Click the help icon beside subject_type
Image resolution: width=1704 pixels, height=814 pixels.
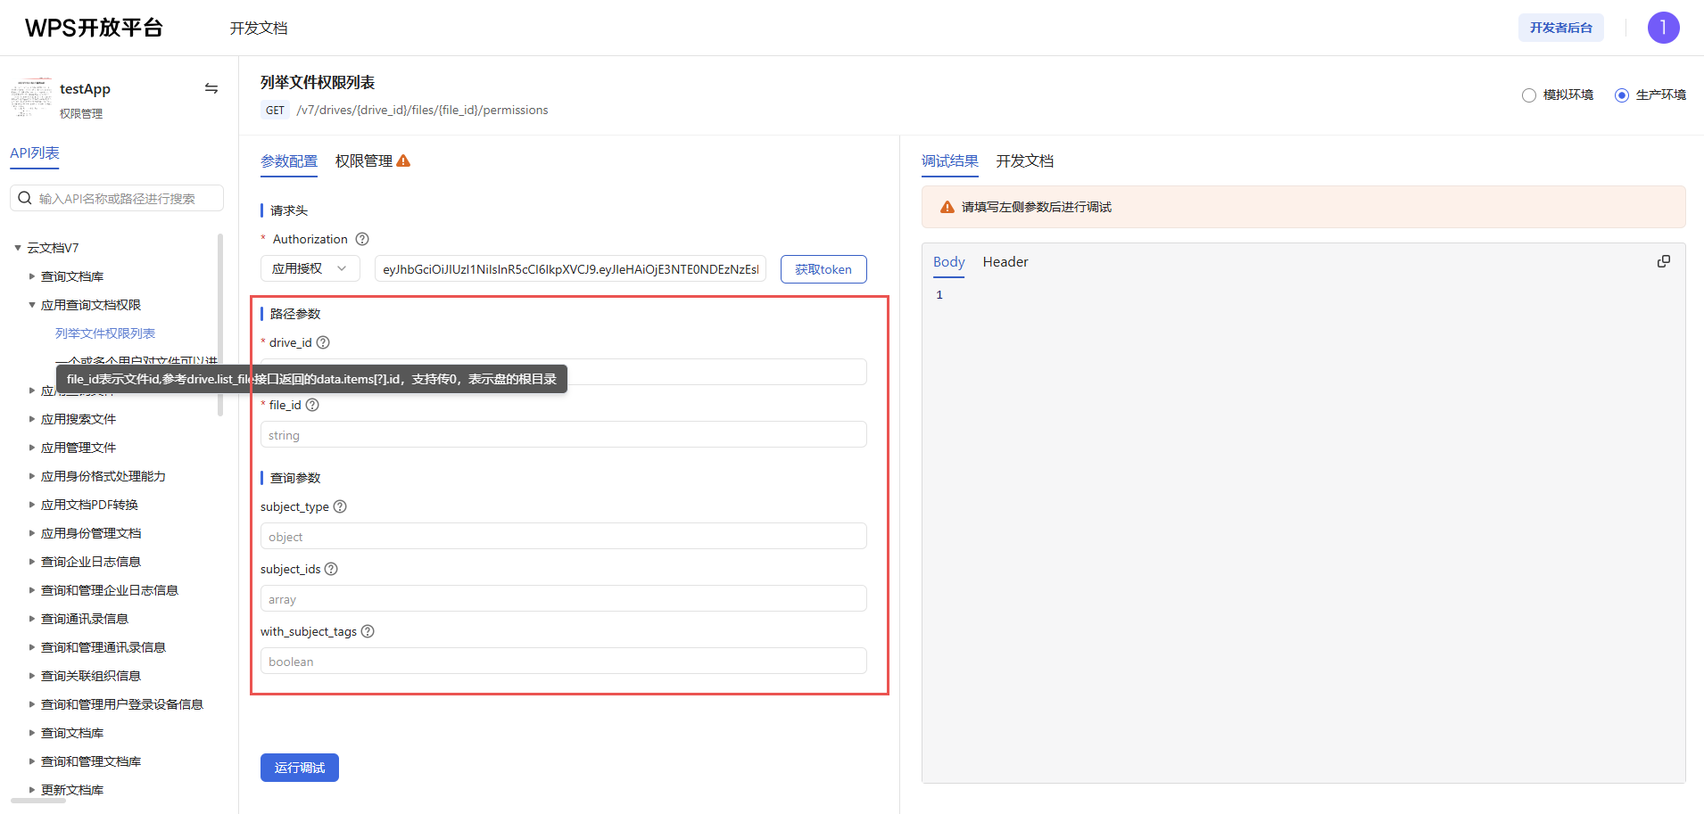tap(340, 506)
